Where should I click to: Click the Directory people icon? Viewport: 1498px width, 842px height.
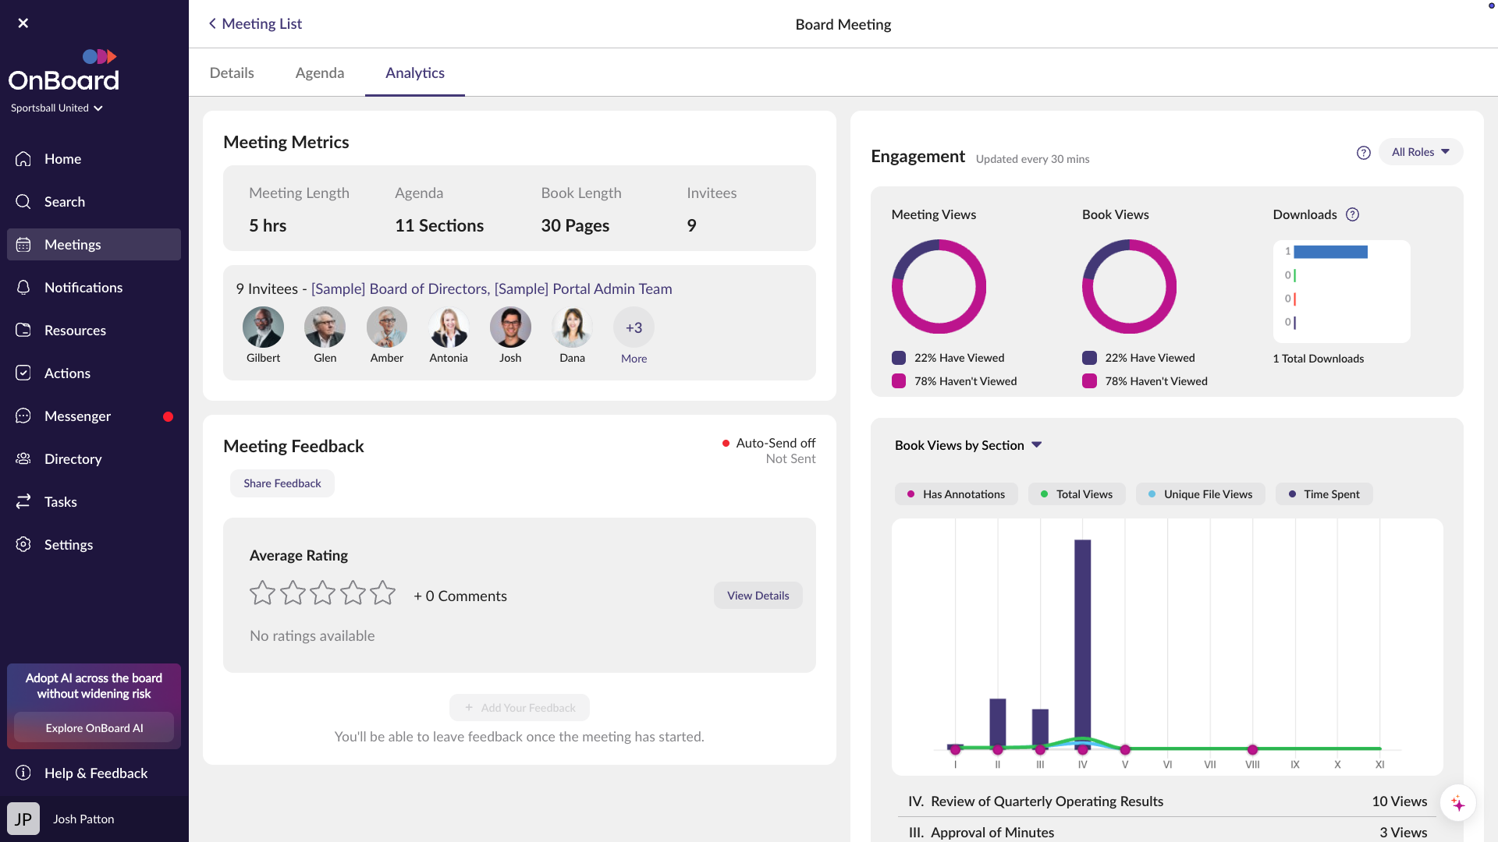[23, 459]
